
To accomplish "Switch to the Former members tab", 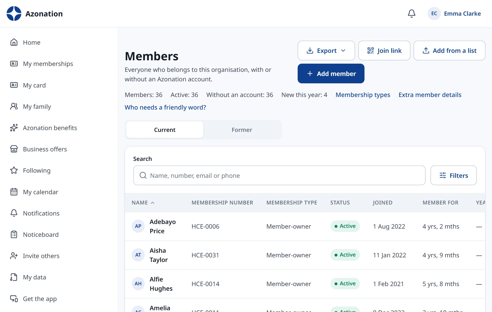I will tap(242, 130).
